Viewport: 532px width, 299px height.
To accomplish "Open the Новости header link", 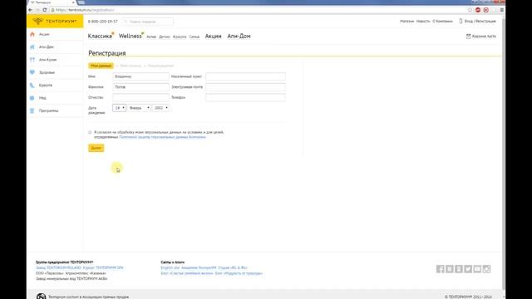I will [x=423, y=21].
